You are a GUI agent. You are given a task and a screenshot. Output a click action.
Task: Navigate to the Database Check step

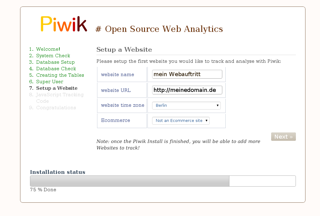coord(56,69)
